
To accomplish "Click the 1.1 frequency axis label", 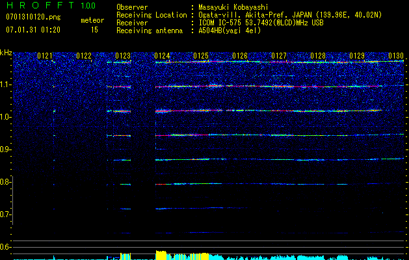I will (x=5, y=84).
